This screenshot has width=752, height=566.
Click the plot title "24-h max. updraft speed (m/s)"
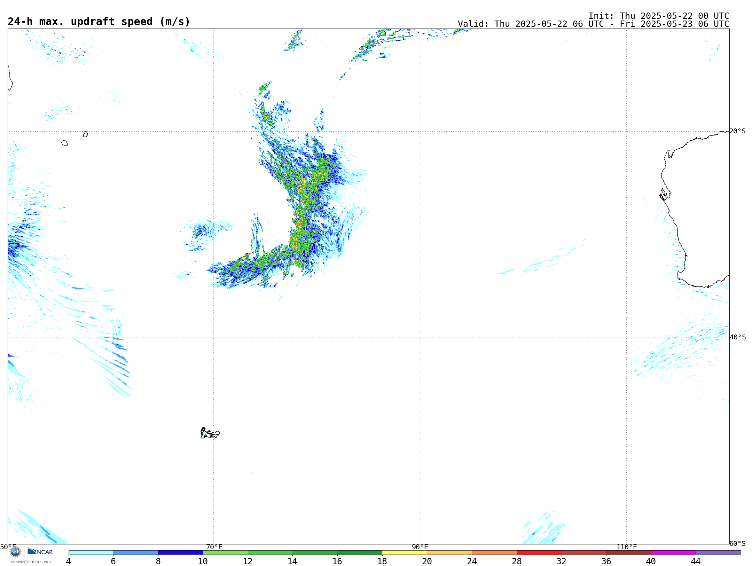coord(99,22)
